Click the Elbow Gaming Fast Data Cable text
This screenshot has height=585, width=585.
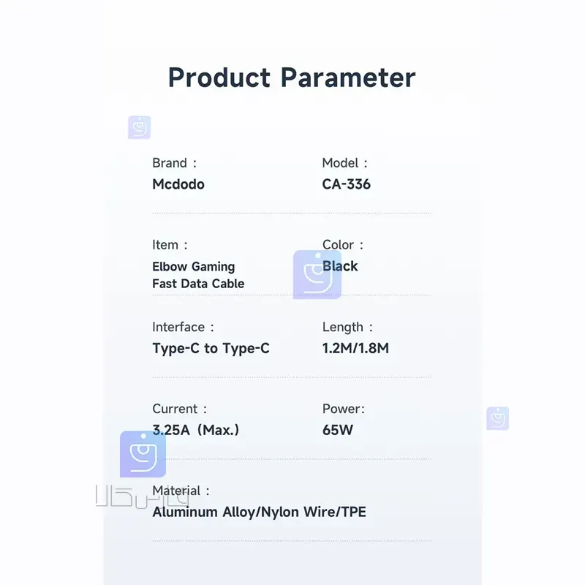pyautogui.click(x=198, y=275)
